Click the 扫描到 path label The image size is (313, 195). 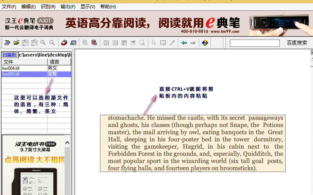pyautogui.click(x=10, y=55)
